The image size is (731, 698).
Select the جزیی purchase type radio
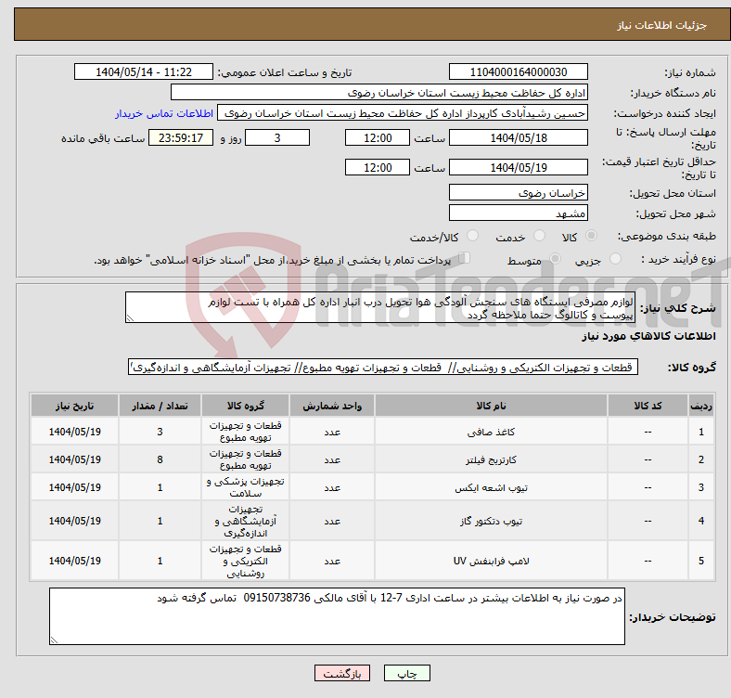pos(615,258)
